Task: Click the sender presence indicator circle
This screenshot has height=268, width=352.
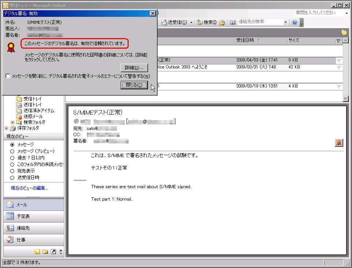Action: [x=76, y=122]
